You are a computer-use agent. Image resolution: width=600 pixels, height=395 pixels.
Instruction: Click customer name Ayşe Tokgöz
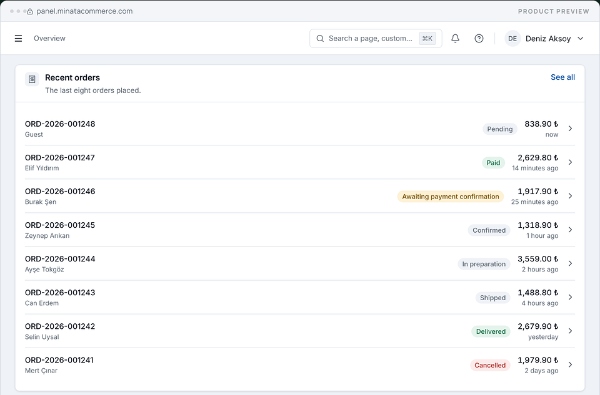tap(44, 270)
